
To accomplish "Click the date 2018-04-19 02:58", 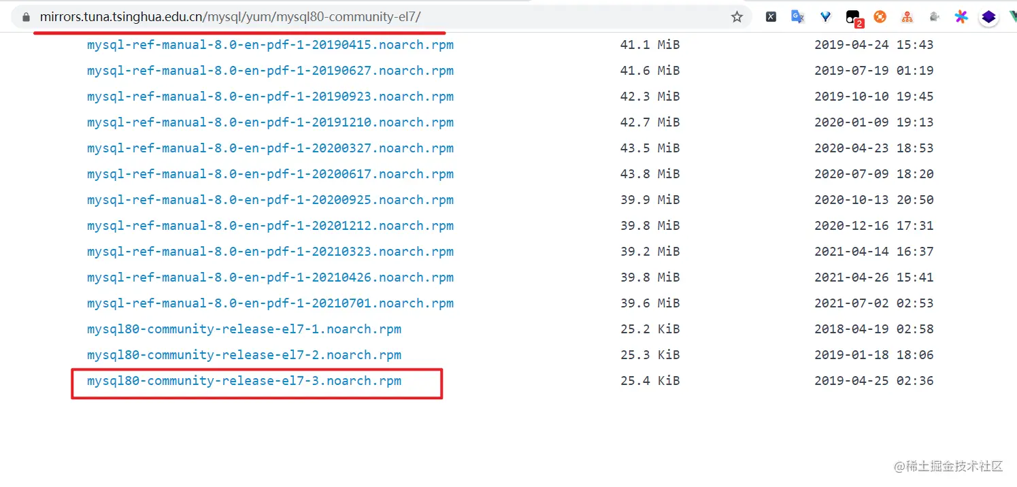I will [873, 329].
